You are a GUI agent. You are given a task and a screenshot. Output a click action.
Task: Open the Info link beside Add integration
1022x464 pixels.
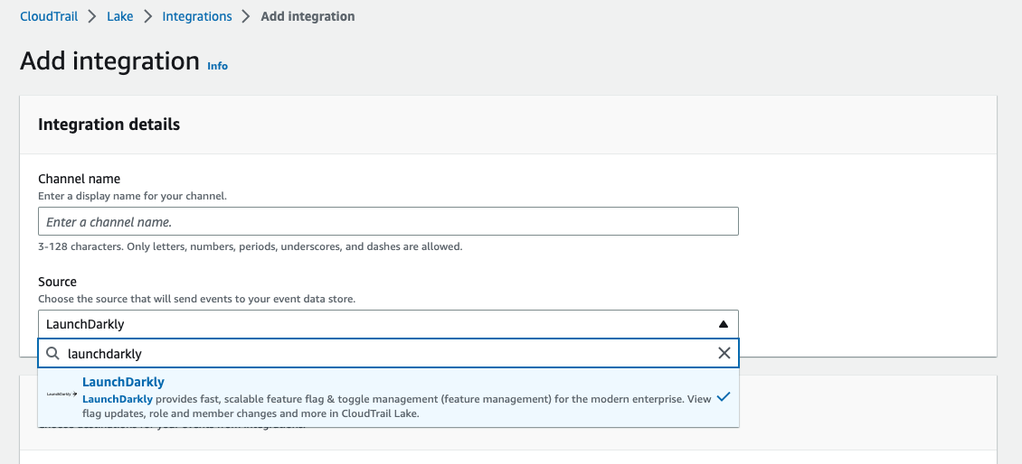(217, 66)
